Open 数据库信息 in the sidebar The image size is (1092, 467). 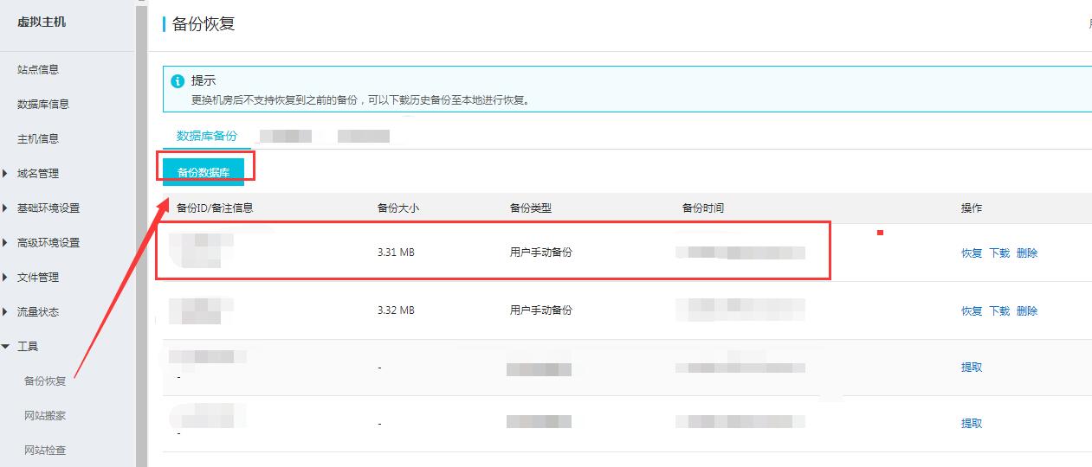pyautogui.click(x=43, y=104)
